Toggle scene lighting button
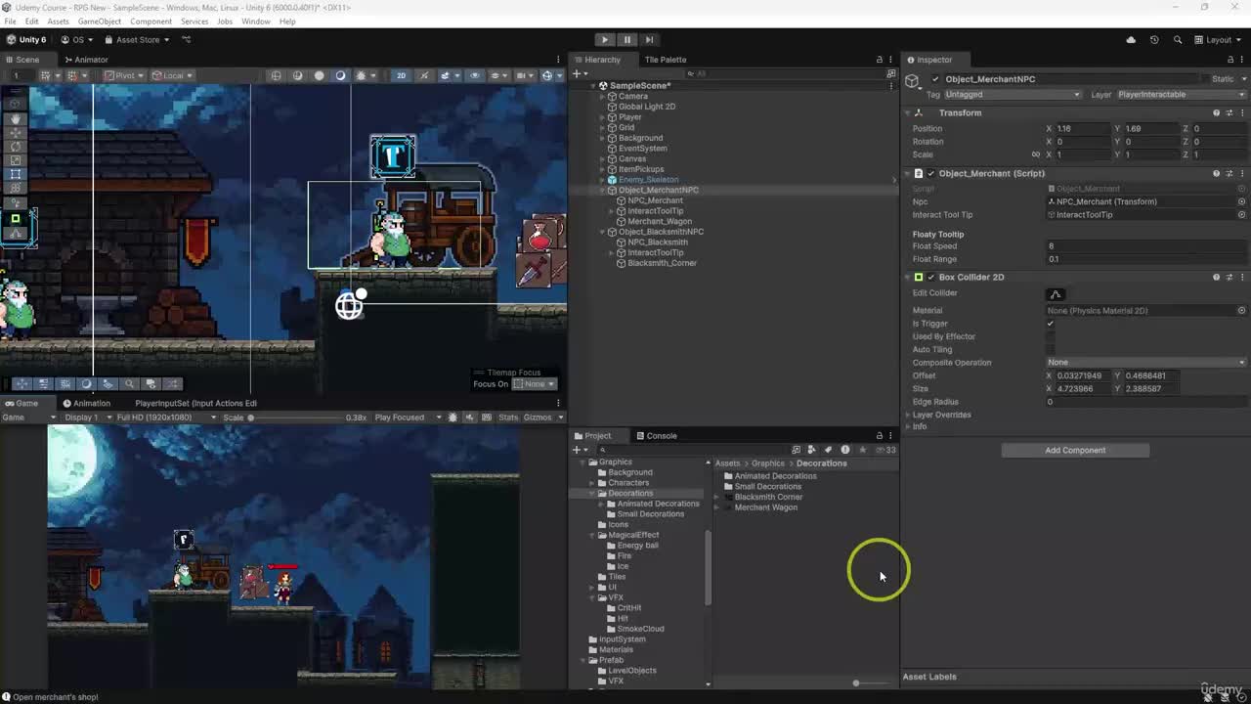 coord(424,75)
